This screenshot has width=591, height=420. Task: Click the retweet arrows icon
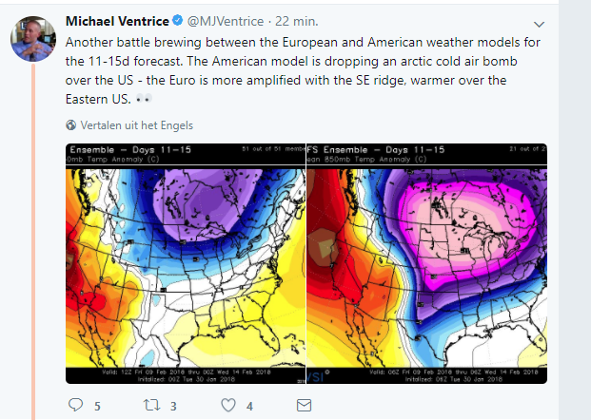coord(151,405)
